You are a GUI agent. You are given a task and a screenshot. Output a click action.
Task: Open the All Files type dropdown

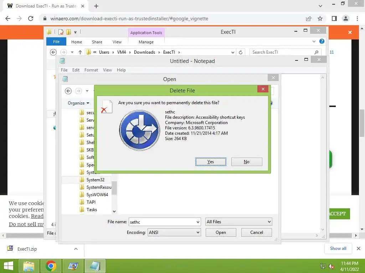[238, 222]
